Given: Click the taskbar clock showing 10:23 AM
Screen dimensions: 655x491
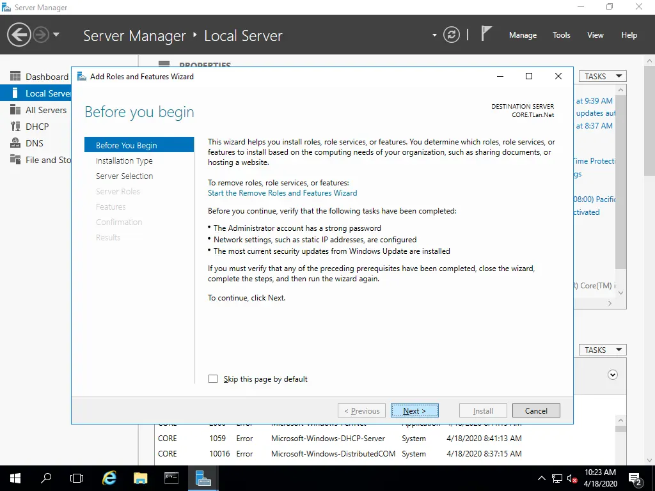Looking at the screenshot, I should click(600, 478).
